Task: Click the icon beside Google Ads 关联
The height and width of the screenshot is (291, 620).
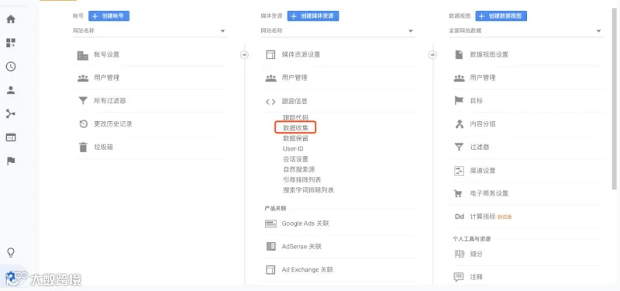Action: 271,224
